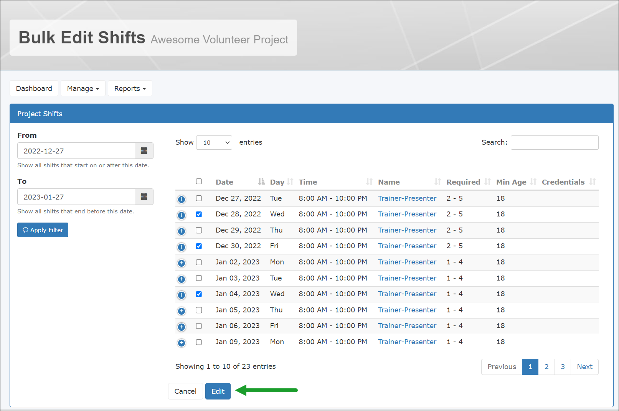
Task: Click the Cancel button
Action: click(185, 391)
